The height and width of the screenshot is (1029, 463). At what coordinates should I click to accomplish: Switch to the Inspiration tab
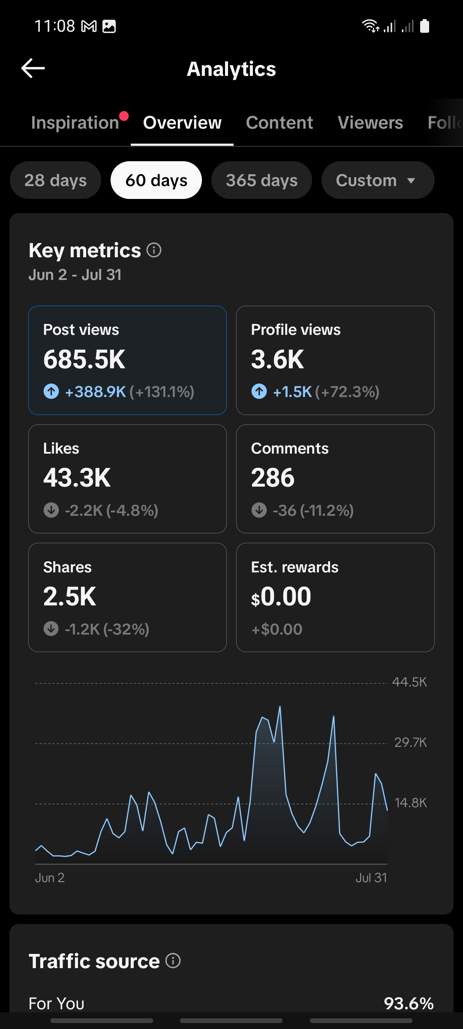click(75, 123)
